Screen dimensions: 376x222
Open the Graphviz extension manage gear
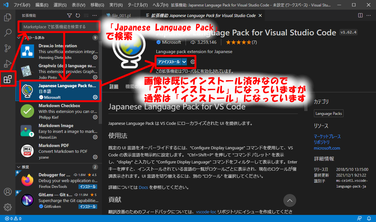click(95, 77)
